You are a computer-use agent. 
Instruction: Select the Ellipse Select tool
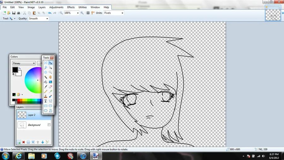click(46, 72)
